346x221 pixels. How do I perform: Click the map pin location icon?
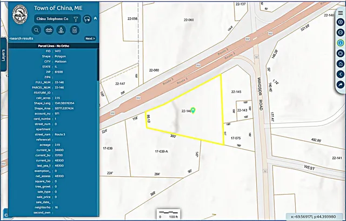click(62, 30)
